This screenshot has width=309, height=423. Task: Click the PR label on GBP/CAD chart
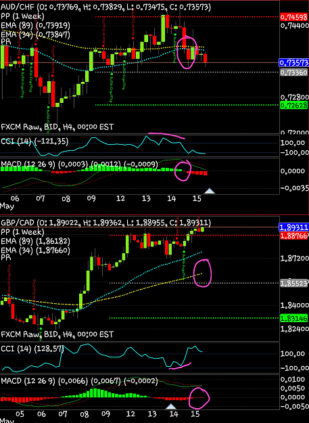click(x=5, y=258)
